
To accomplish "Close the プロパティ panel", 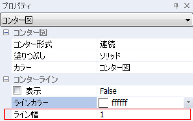I will coord(187,6).
